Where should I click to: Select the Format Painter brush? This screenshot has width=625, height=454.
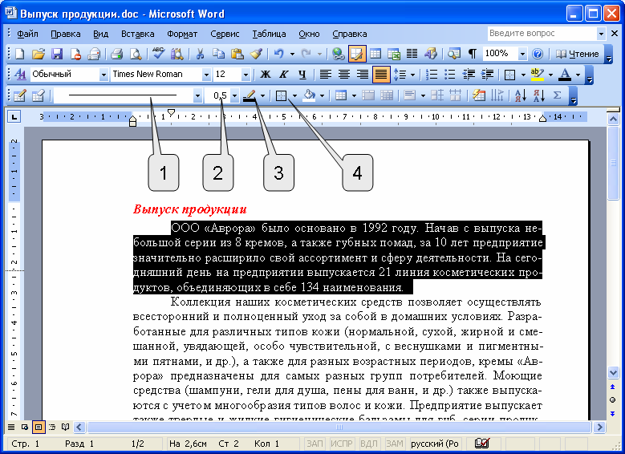click(256, 54)
